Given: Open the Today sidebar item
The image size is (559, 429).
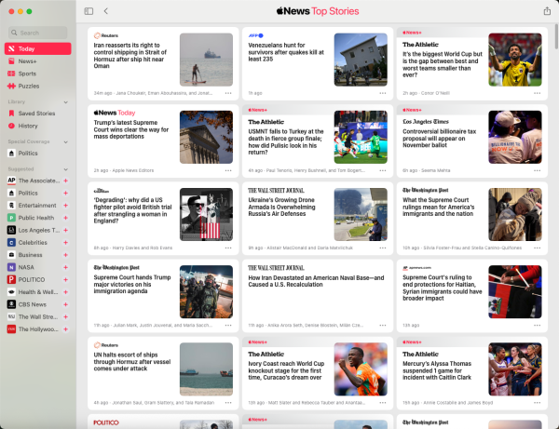Looking at the screenshot, I should pos(38,48).
